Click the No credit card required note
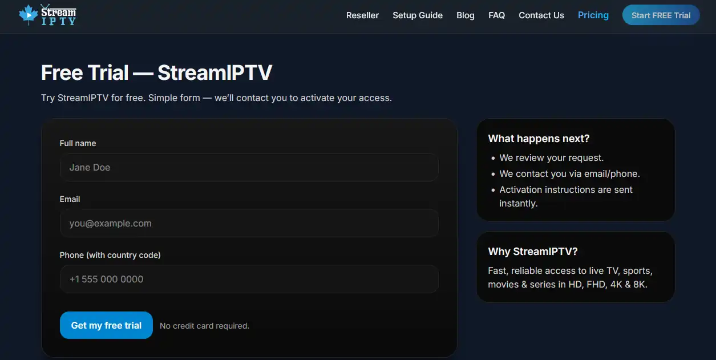 204,326
